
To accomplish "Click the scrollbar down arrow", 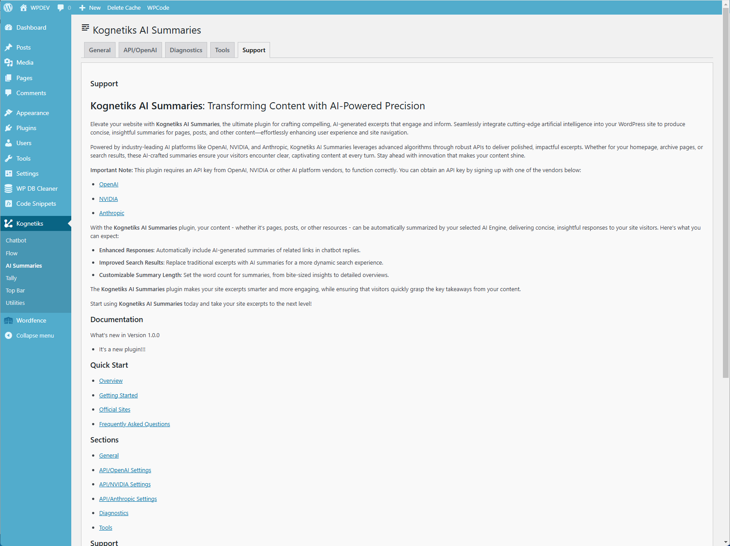I will [726, 542].
